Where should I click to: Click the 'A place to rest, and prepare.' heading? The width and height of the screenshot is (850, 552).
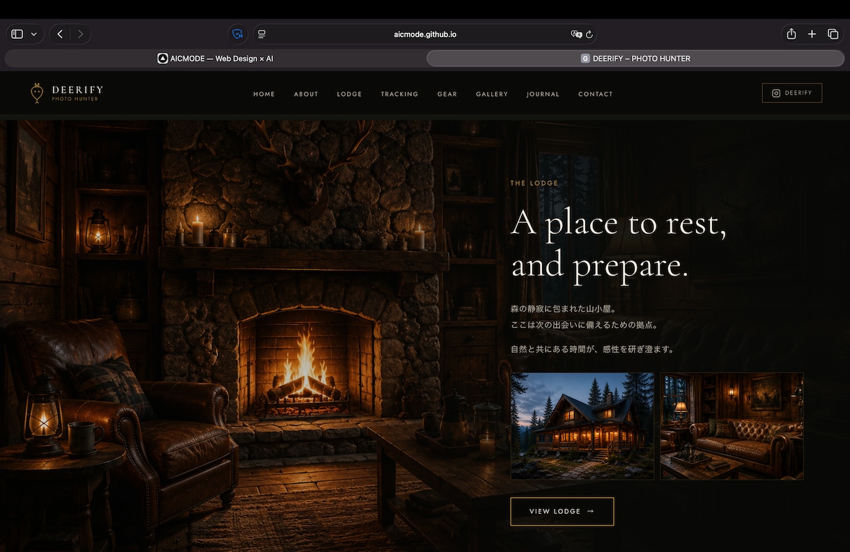[619, 244]
